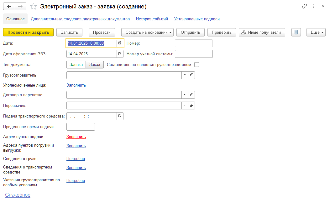Click the Перевозчик text field

pyautogui.click(x=124, y=105)
